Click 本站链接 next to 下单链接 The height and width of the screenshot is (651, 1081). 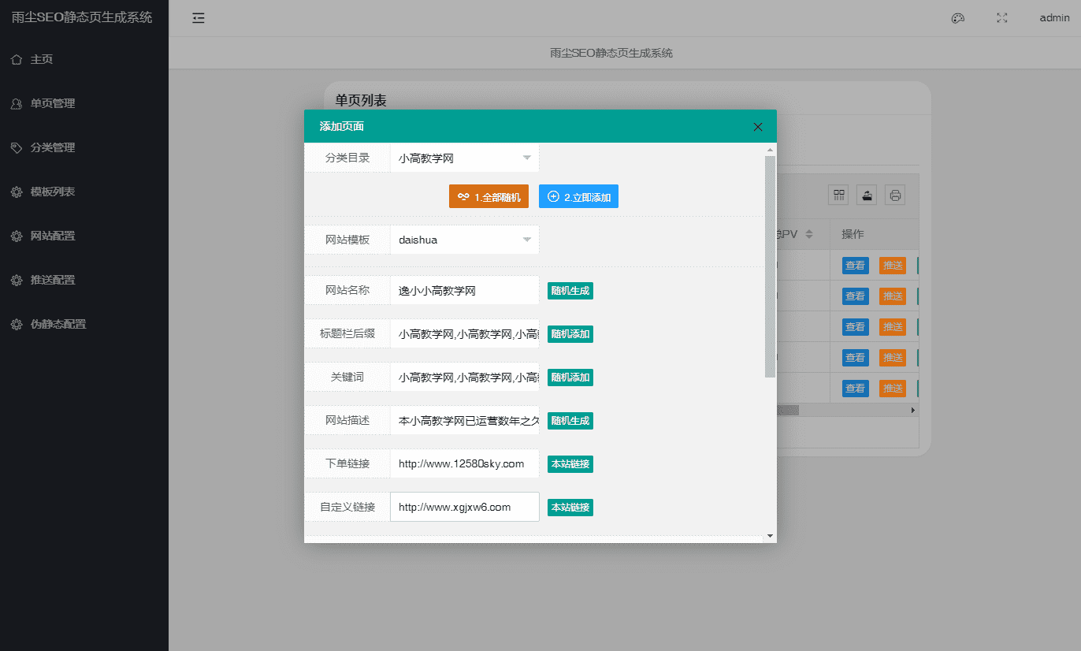[570, 463]
